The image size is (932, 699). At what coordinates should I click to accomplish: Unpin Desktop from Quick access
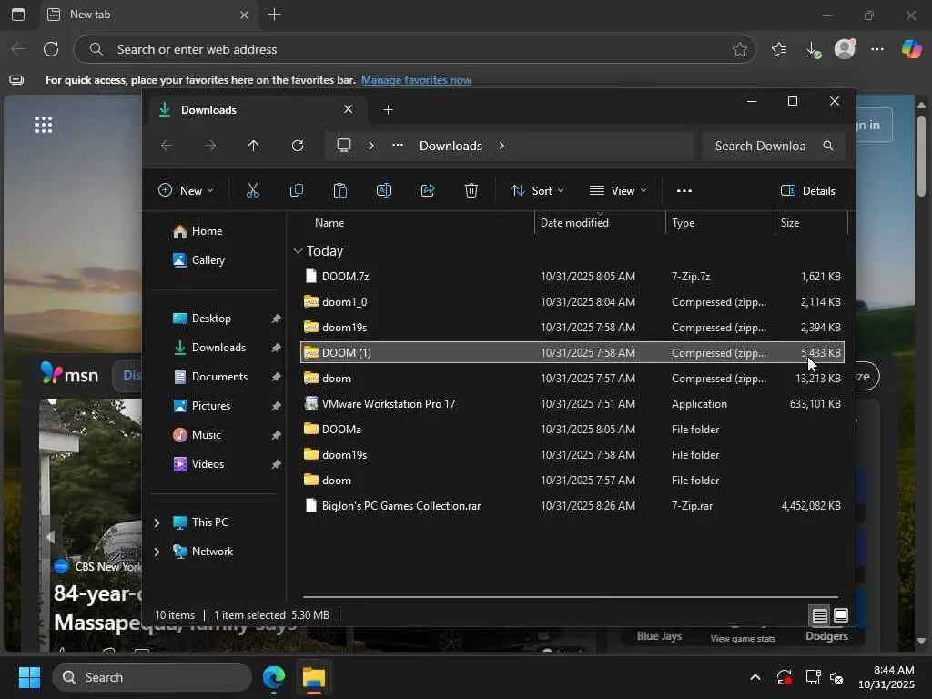(x=276, y=319)
